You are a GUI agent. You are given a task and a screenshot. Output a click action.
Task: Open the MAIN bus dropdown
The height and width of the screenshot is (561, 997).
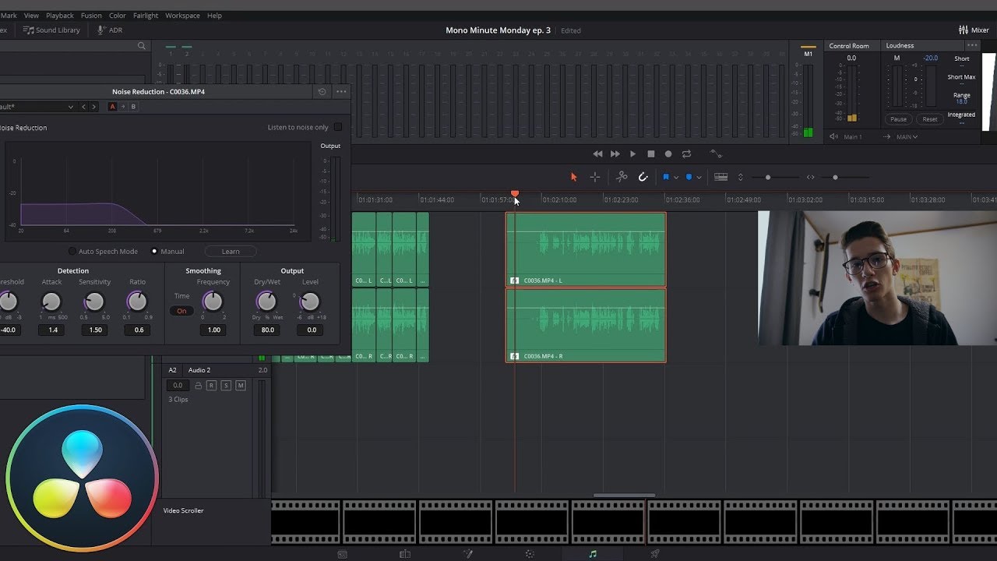click(x=907, y=137)
